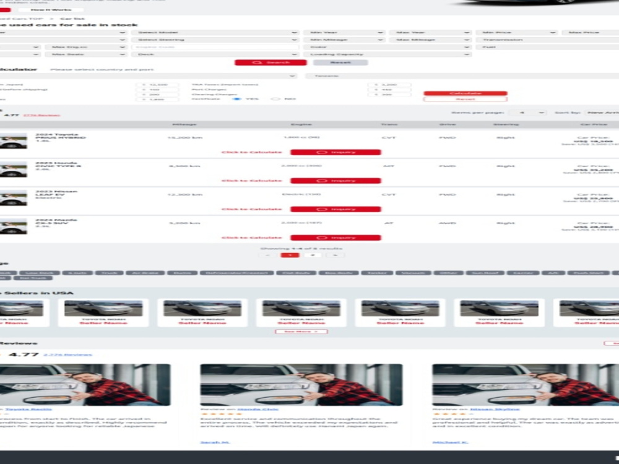This screenshot has width=619, height=464.
Task: Open the Max Seats dropdown
Action: pos(85,54)
